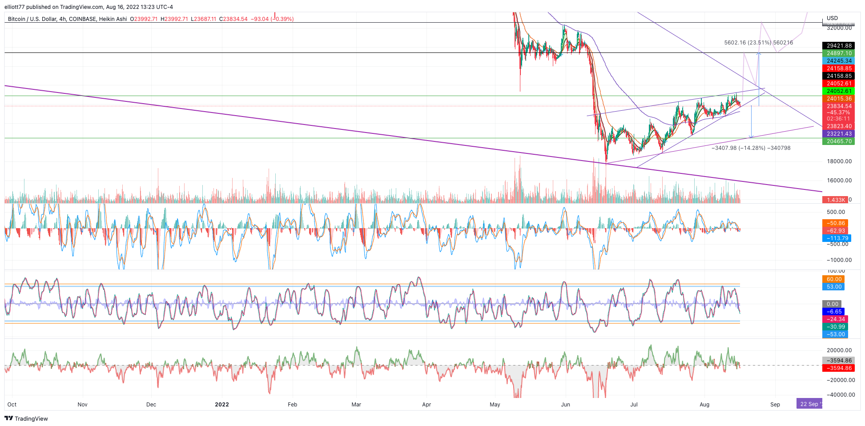Click the orange 60.00 overbought level label
Screen dimensions: 865x426
click(x=834, y=279)
